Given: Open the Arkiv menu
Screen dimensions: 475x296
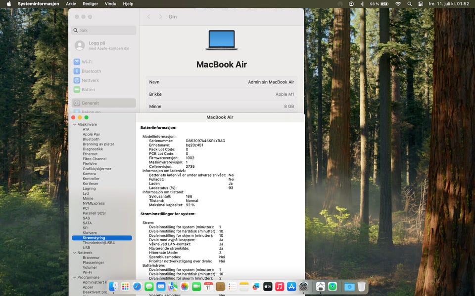Looking at the screenshot, I should pyautogui.click(x=71, y=4).
